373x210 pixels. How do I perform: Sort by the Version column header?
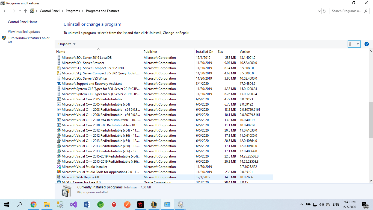(x=255, y=51)
